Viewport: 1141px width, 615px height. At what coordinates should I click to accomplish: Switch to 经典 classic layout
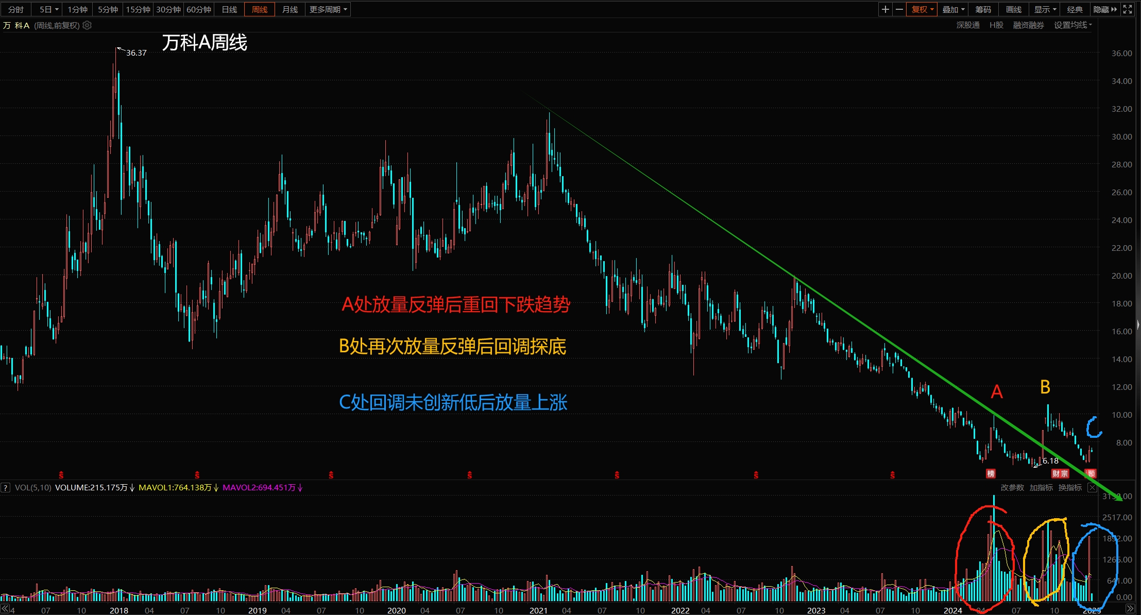pyautogui.click(x=1075, y=9)
